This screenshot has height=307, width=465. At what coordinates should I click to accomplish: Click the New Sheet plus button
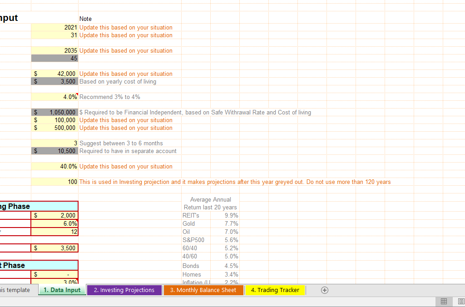[324, 290]
